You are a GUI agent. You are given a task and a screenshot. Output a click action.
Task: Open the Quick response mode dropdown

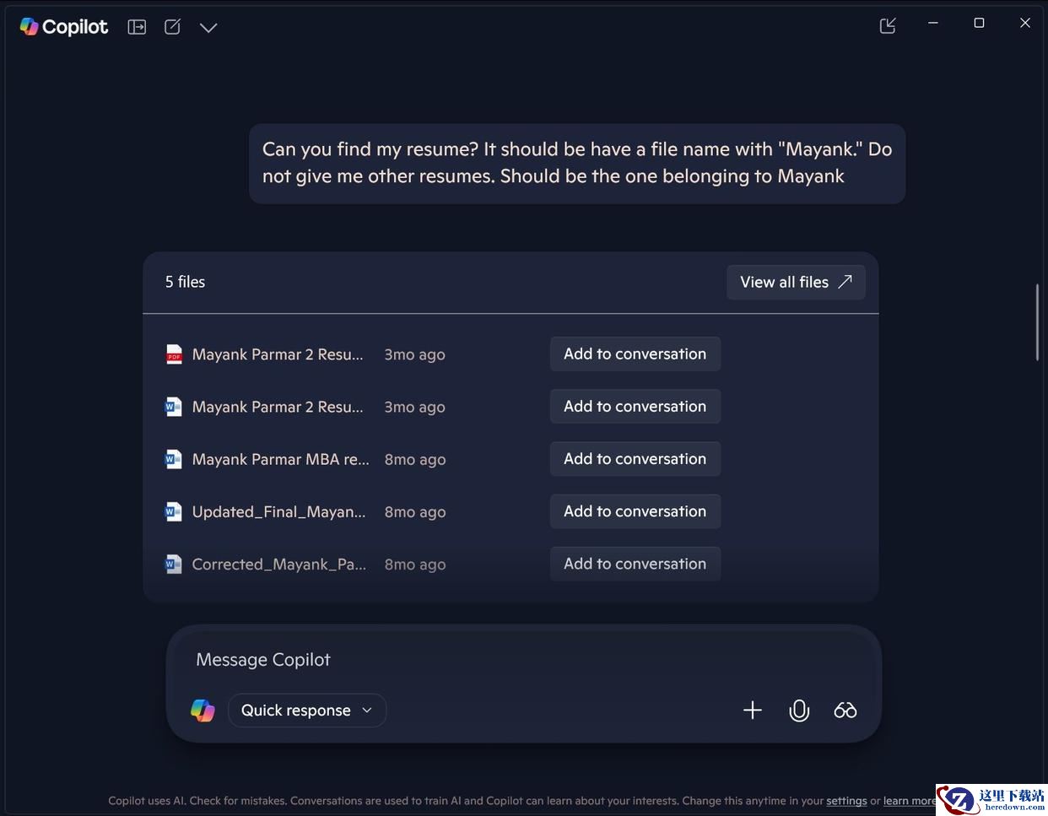pyautogui.click(x=307, y=711)
